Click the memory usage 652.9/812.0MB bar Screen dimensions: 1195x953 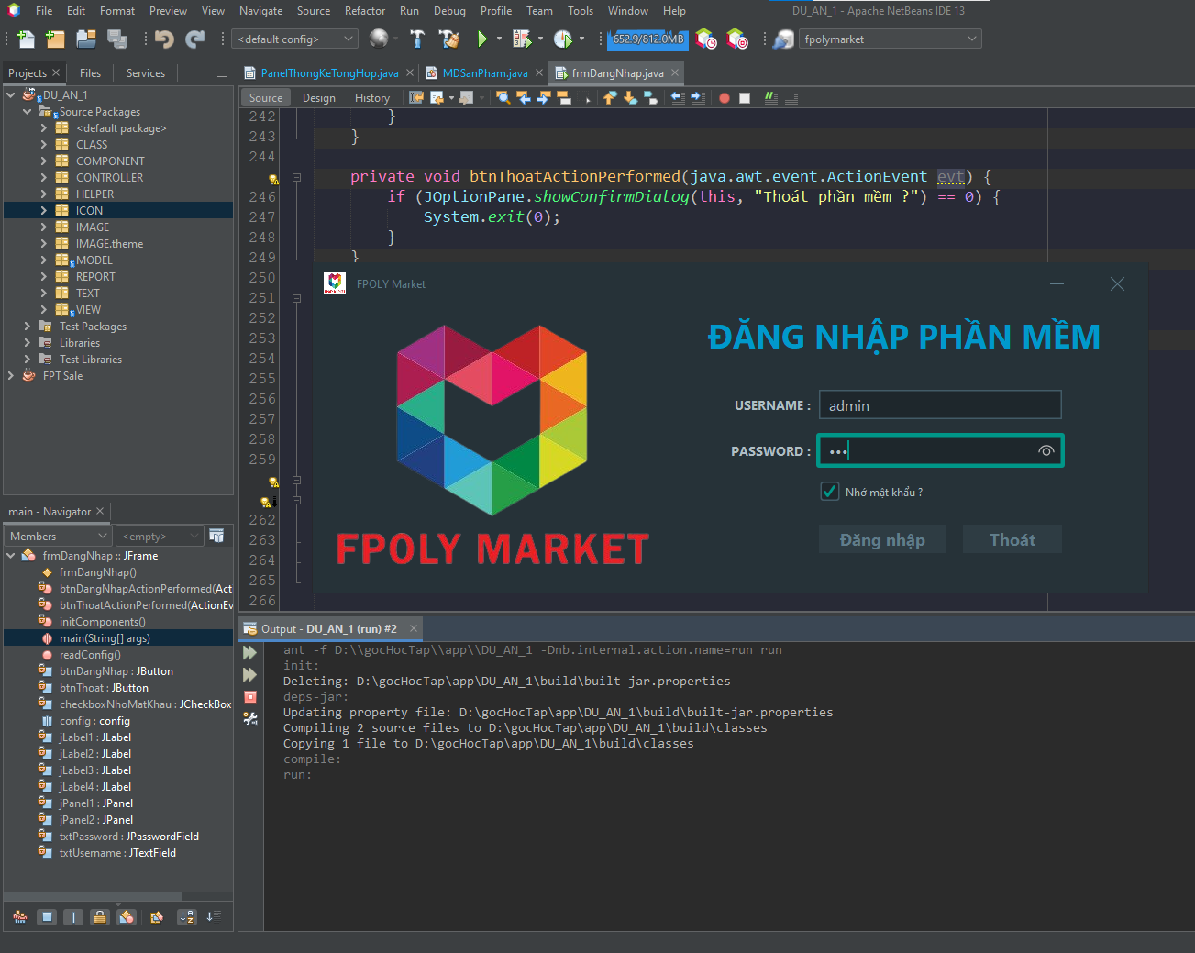(x=648, y=39)
